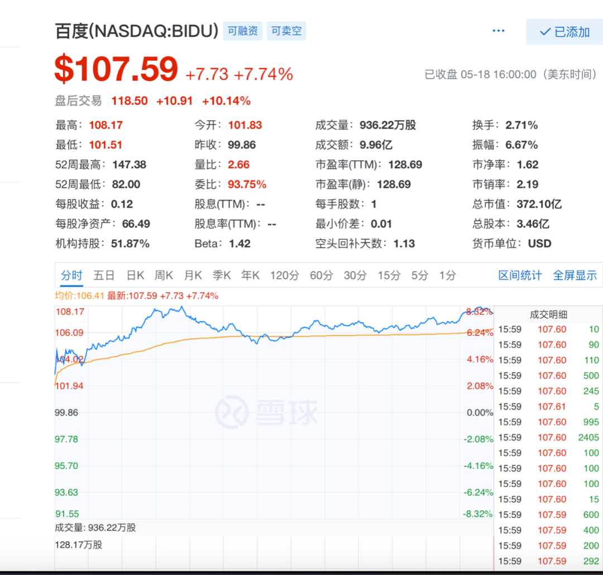
Task: Select the 分时 chart tab
Action: (x=71, y=275)
